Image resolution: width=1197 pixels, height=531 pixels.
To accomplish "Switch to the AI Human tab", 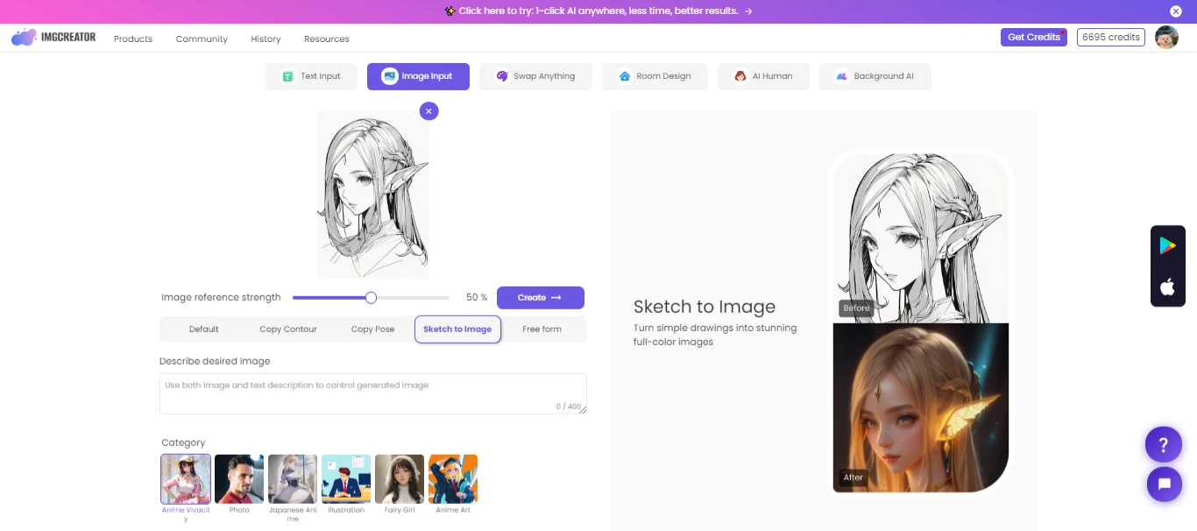I will (x=763, y=76).
